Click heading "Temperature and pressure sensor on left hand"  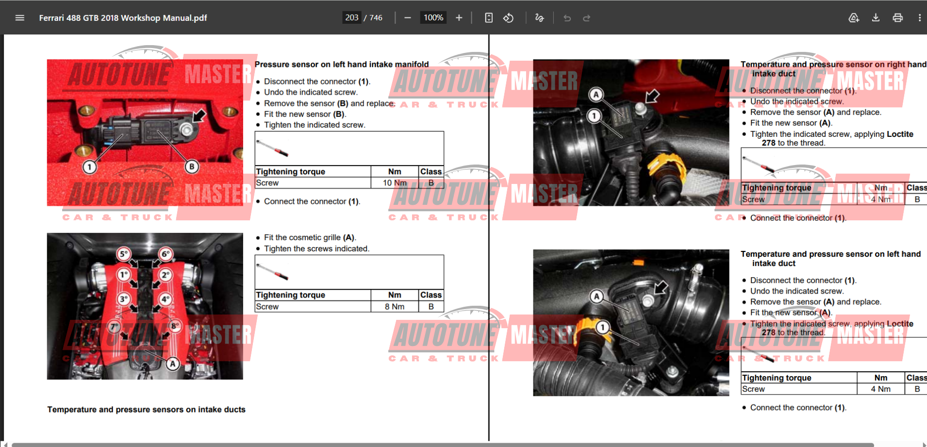pyautogui.click(x=830, y=254)
